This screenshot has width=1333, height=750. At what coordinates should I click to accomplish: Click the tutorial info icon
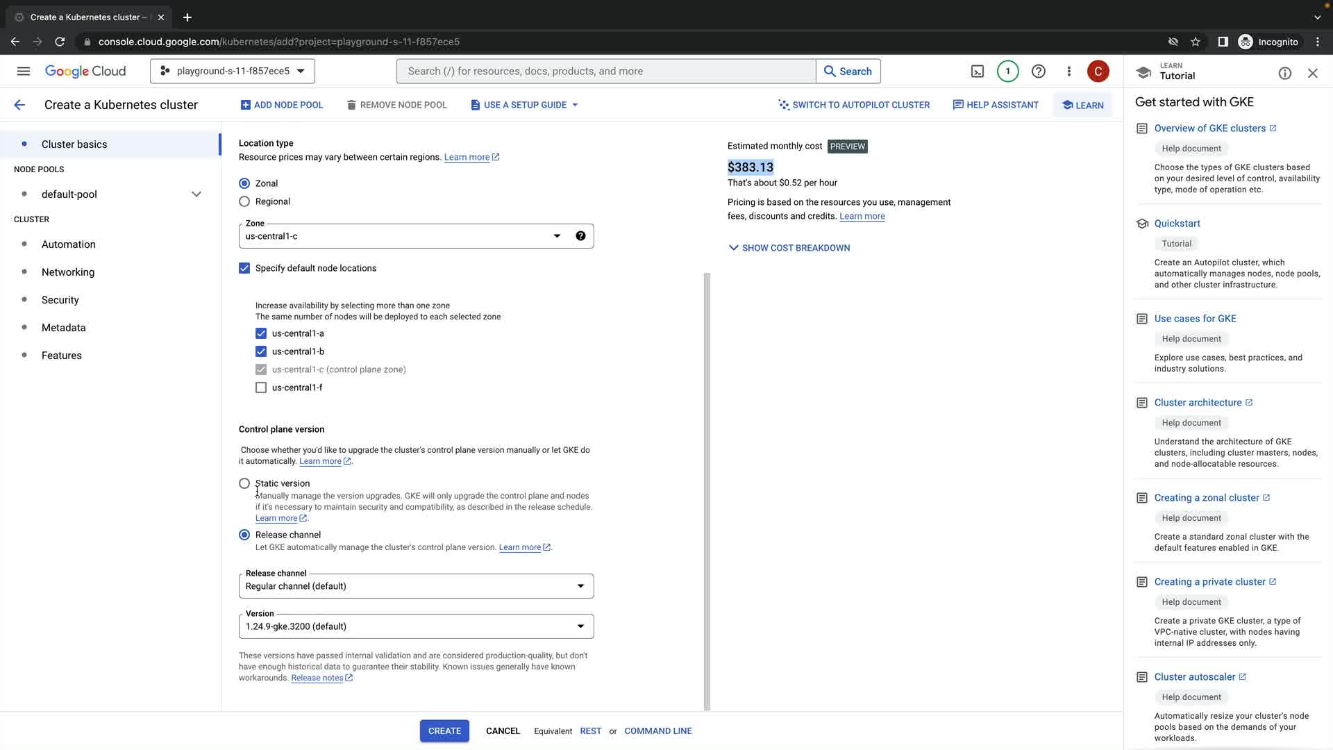[1284, 74]
